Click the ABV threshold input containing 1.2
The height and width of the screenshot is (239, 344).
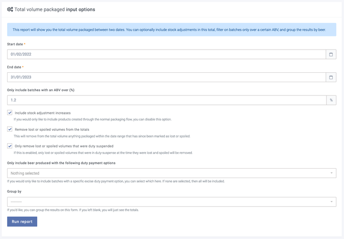(166, 100)
